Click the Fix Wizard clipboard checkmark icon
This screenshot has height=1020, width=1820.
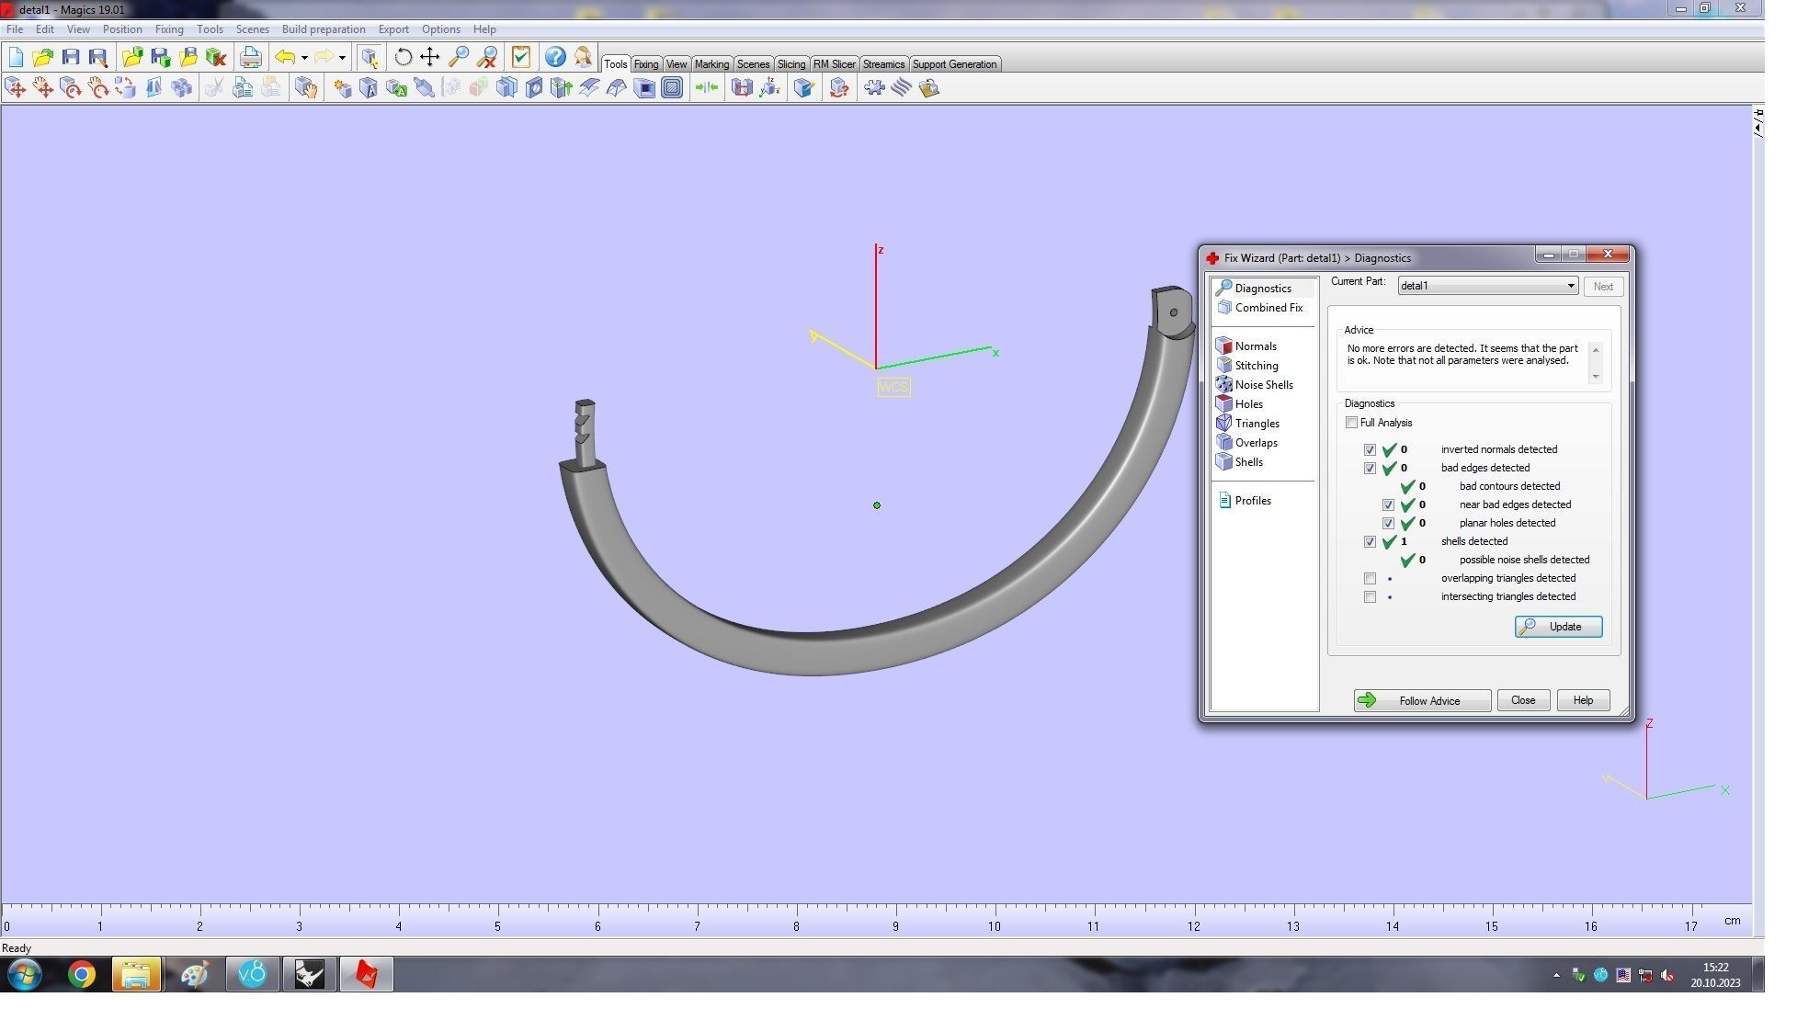click(521, 57)
